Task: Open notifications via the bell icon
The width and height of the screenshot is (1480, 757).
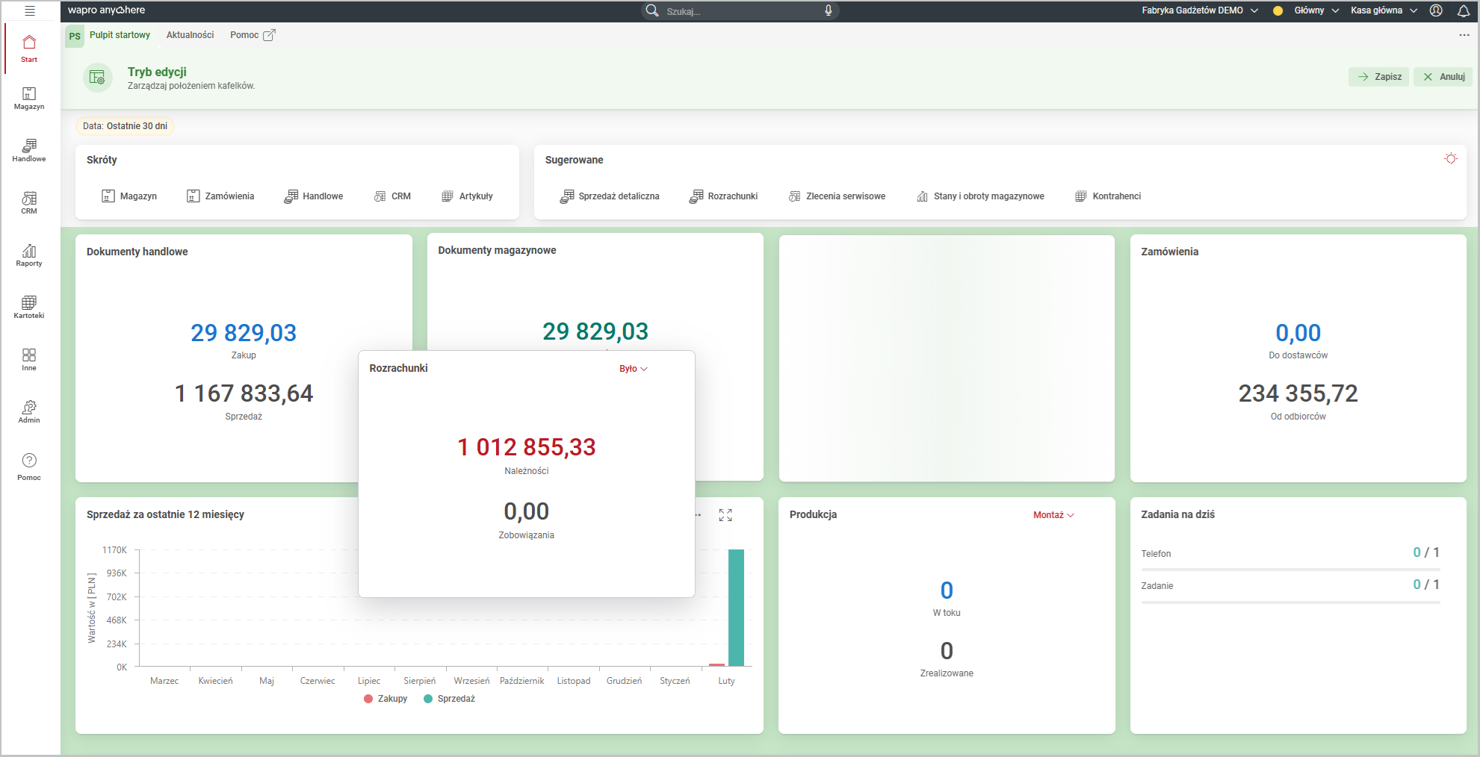Action: (x=1462, y=10)
